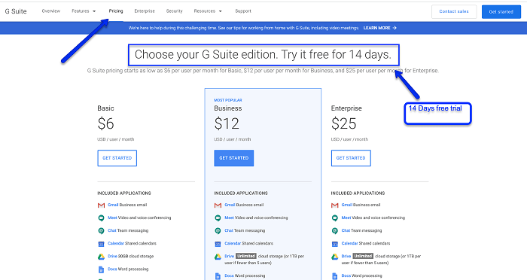Open Calendar link in Enterprise plan
Viewport: 527px width, 280px height.
(350, 243)
